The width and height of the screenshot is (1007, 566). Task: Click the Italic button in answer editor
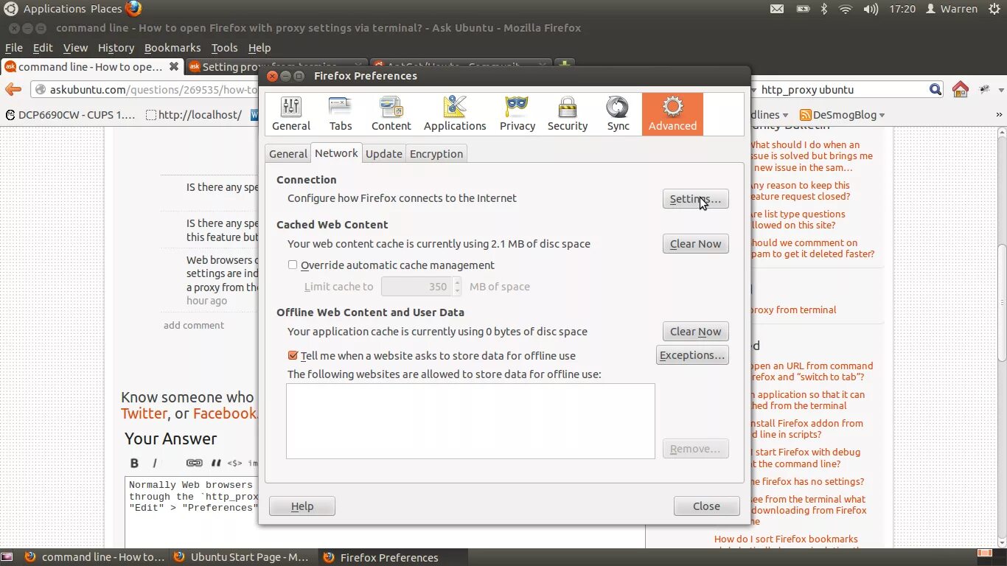click(155, 463)
